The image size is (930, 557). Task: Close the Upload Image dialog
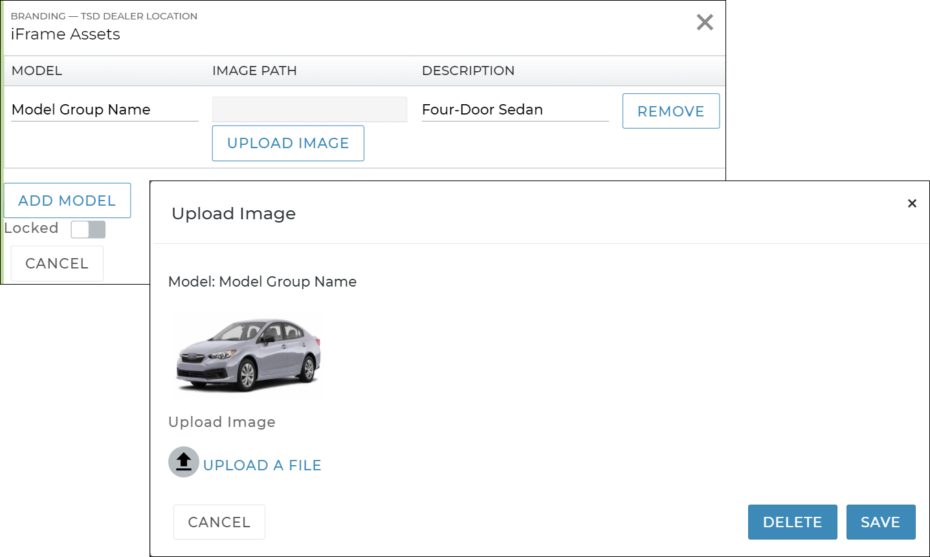(912, 204)
